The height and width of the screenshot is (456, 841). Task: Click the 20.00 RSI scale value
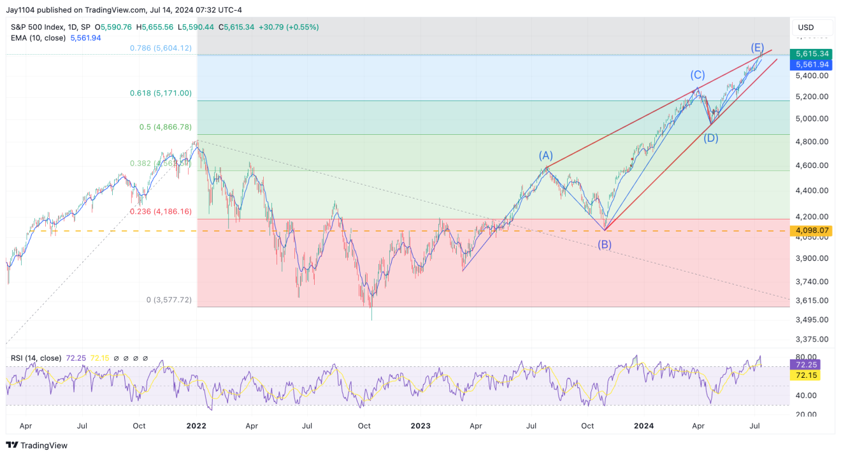click(x=806, y=415)
